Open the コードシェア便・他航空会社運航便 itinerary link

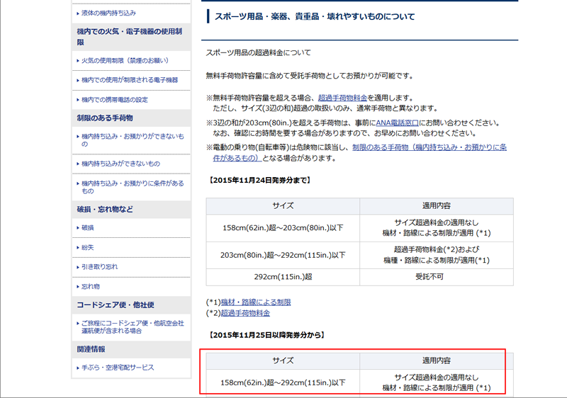pyautogui.click(x=133, y=326)
